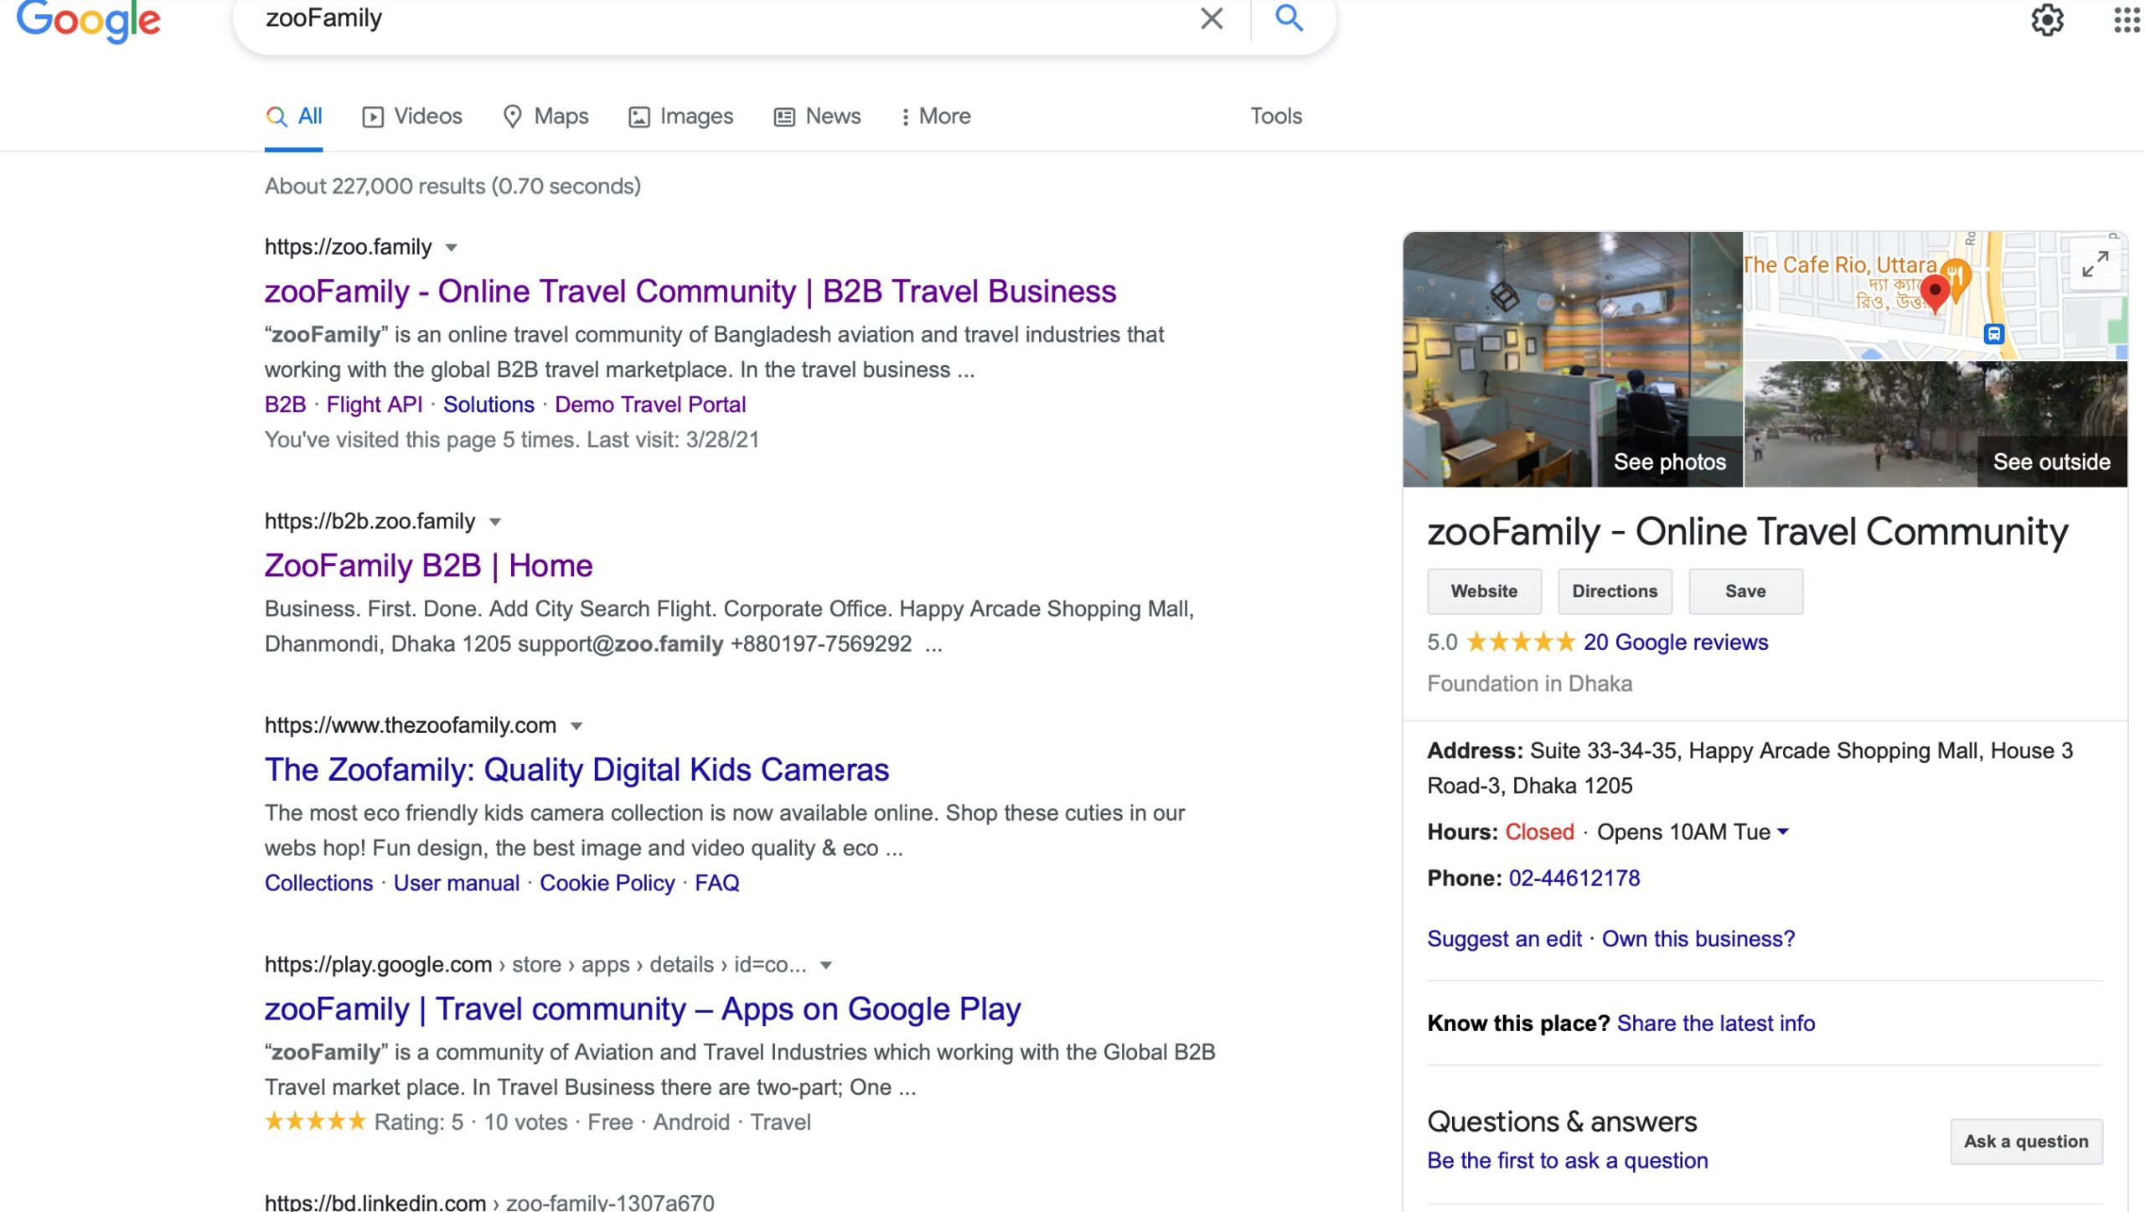Click the Save button

point(1745,591)
